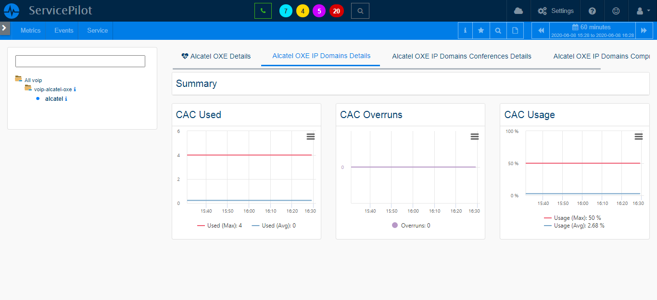Screen dimensions: 657x300
Task: Click the green phone icon in header
Action: (263, 11)
